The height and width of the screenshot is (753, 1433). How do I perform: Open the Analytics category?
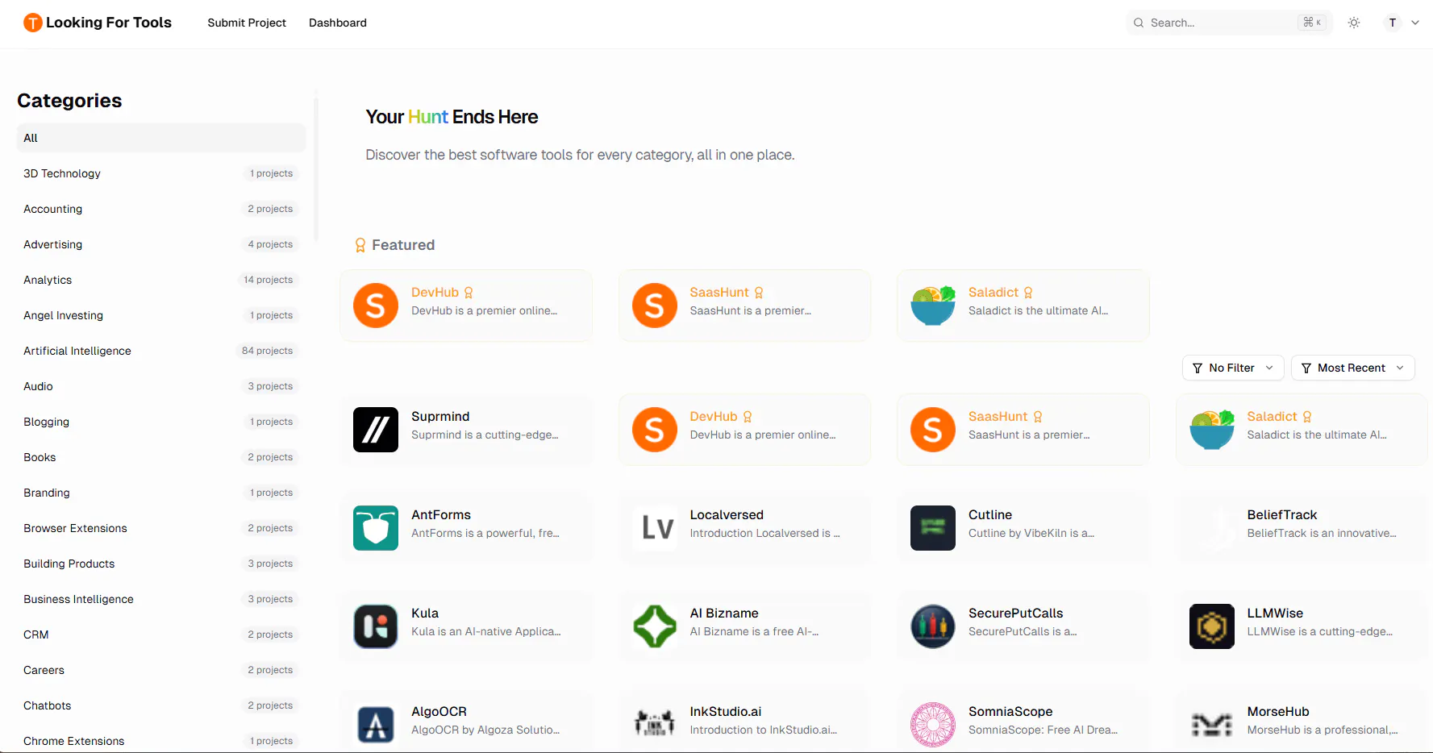(161, 280)
